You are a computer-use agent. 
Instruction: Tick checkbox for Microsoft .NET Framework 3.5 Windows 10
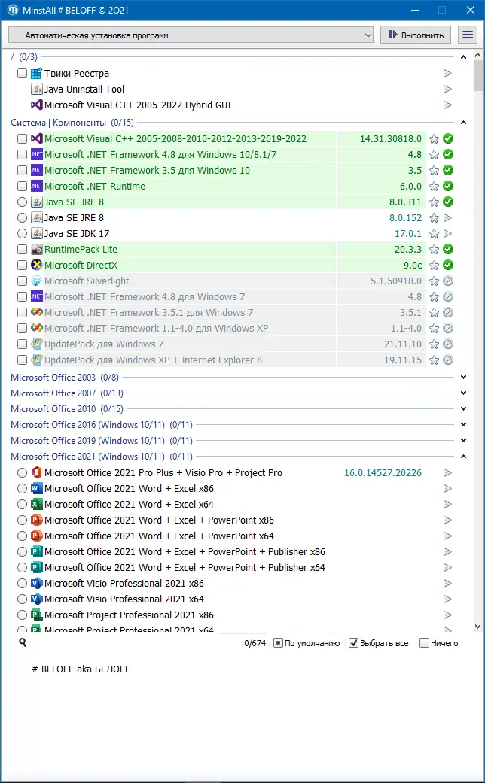pyautogui.click(x=22, y=170)
